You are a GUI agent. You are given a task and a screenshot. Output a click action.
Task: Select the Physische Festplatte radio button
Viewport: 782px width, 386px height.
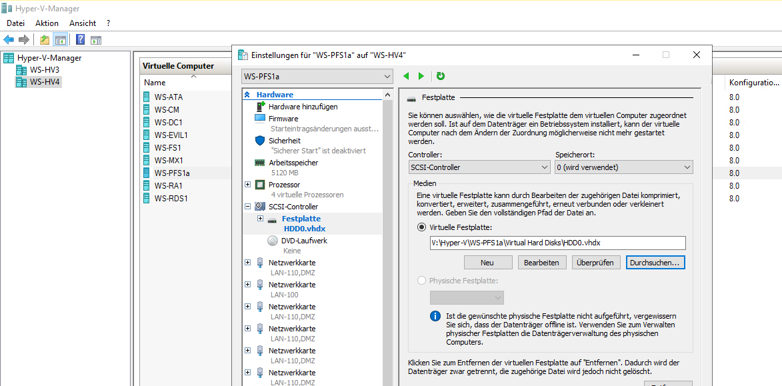421,280
